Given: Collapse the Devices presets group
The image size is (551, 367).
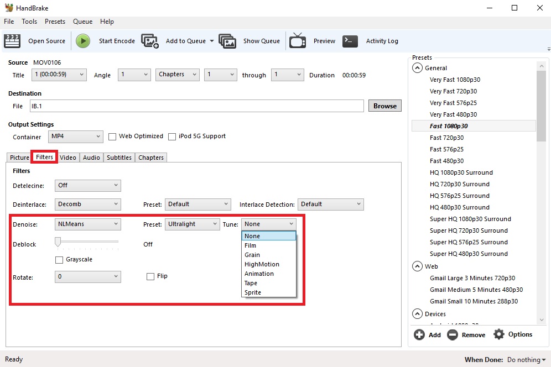Looking at the screenshot, I should [x=417, y=313].
